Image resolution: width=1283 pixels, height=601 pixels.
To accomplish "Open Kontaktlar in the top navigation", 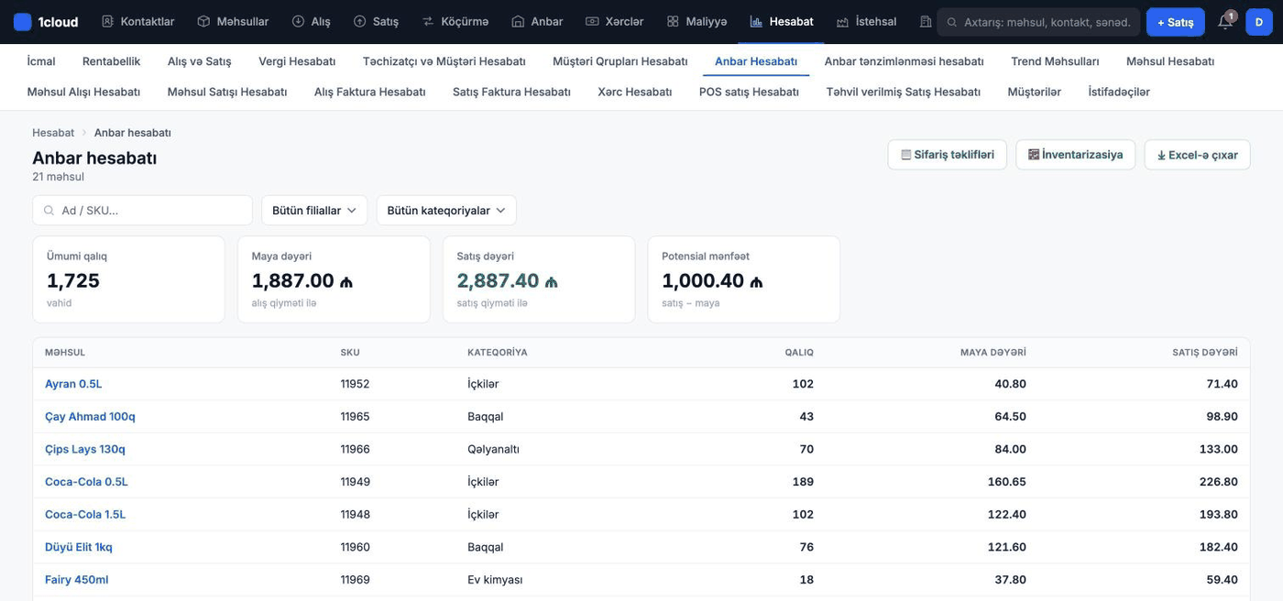I will point(137,21).
